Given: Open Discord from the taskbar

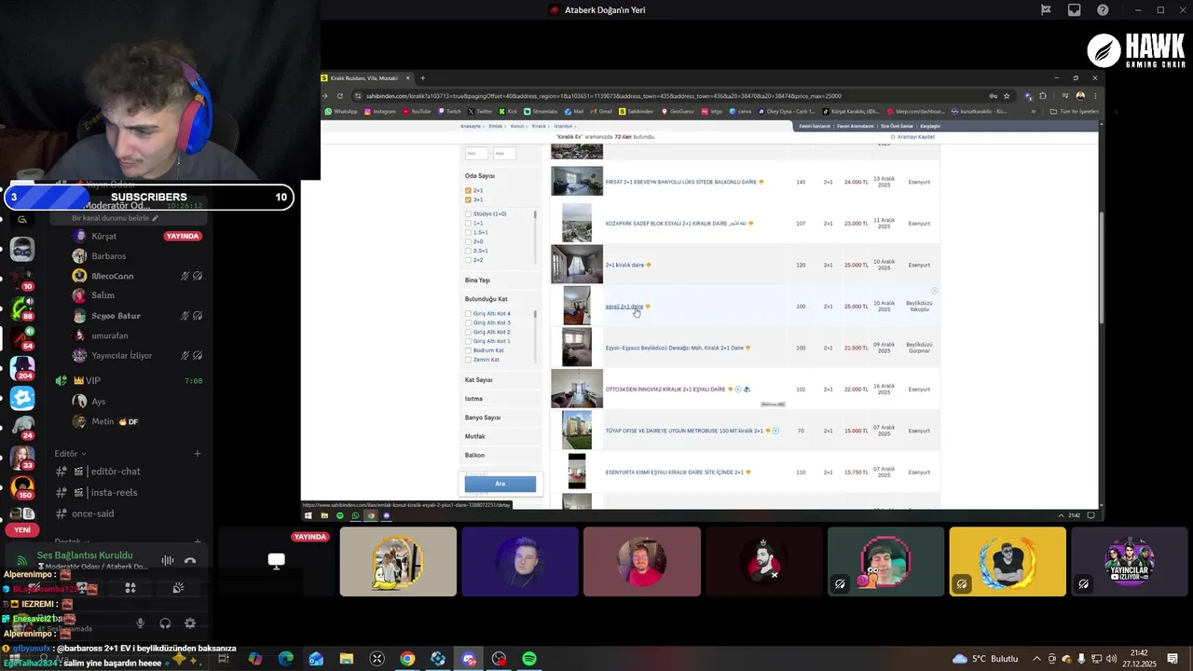Looking at the screenshot, I should click(468, 659).
